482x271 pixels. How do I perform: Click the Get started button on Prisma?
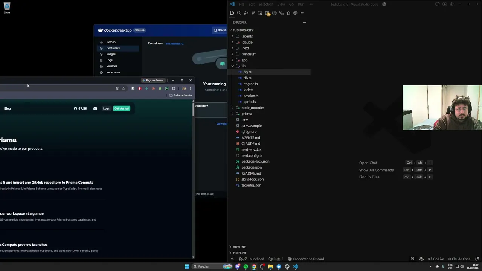[x=122, y=108]
